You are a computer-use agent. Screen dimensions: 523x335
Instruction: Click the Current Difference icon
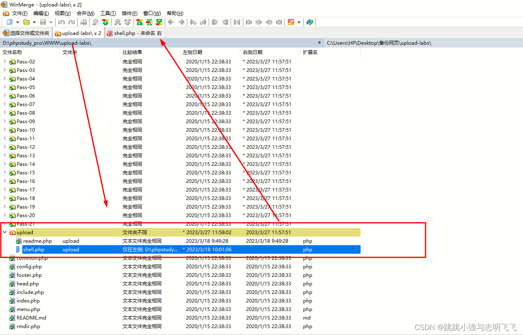click(x=149, y=22)
